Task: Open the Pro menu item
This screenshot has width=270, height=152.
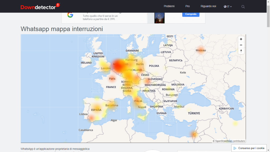Action: [187, 6]
